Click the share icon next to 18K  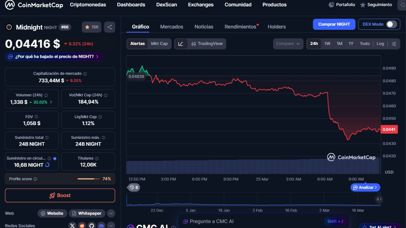click(x=110, y=27)
